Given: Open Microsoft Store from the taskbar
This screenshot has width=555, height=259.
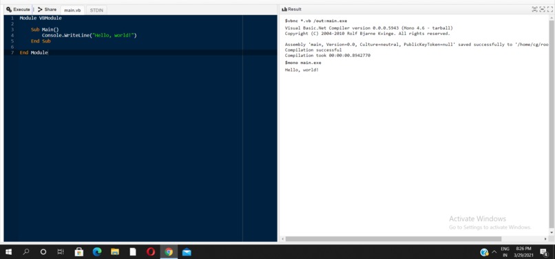Looking at the screenshot, I should [x=79, y=251].
